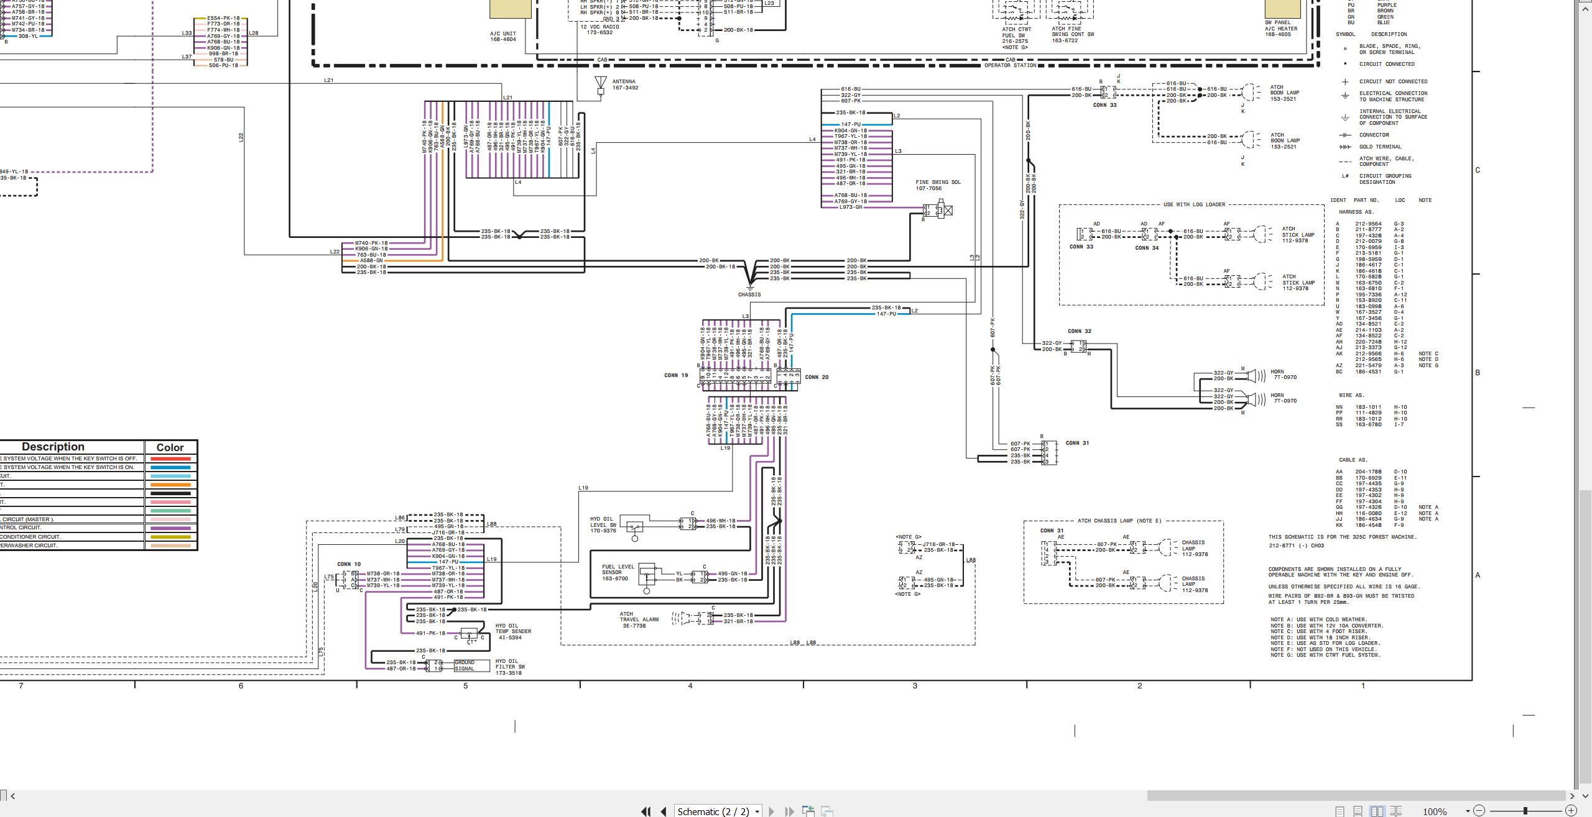Click zoom out minus button
The width and height of the screenshot is (1592, 817).
click(x=1479, y=810)
